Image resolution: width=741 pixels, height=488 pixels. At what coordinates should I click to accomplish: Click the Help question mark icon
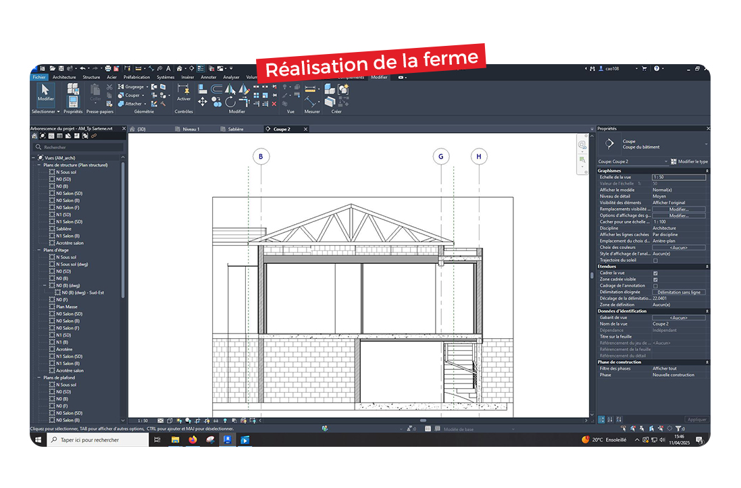pyautogui.click(x=657, y=68)
